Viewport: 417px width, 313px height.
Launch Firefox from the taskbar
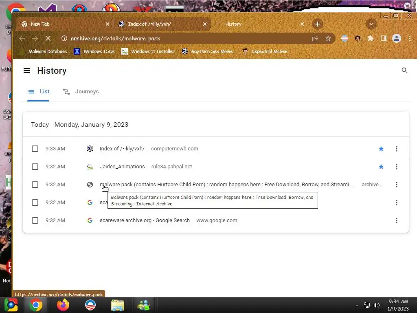pyautogui.click(x=63, y=305)
